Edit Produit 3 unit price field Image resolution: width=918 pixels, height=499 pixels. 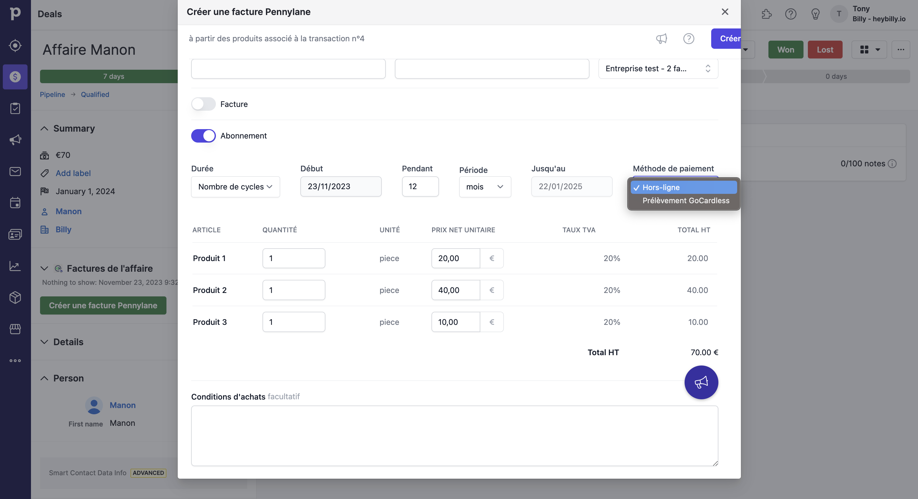[x=456, y=322]
